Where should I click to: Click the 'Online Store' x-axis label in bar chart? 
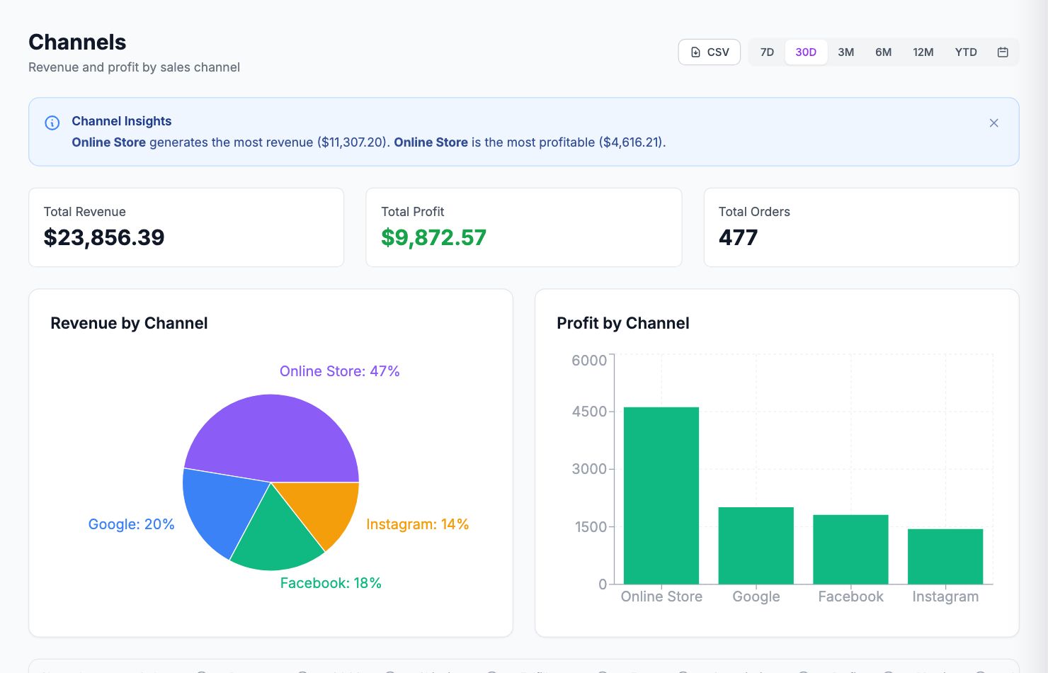661,596
